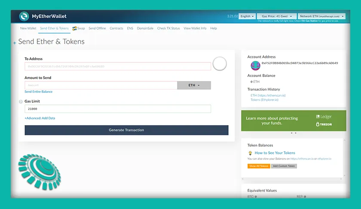Image resolution: width=361 pixels, height=209 pixels.
Task: Open the Check TX Status tab
Action: point(168,28)
